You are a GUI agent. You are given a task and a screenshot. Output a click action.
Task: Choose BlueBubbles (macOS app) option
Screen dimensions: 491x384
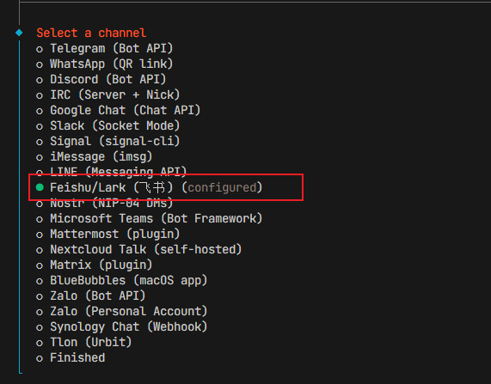(122, 281)
